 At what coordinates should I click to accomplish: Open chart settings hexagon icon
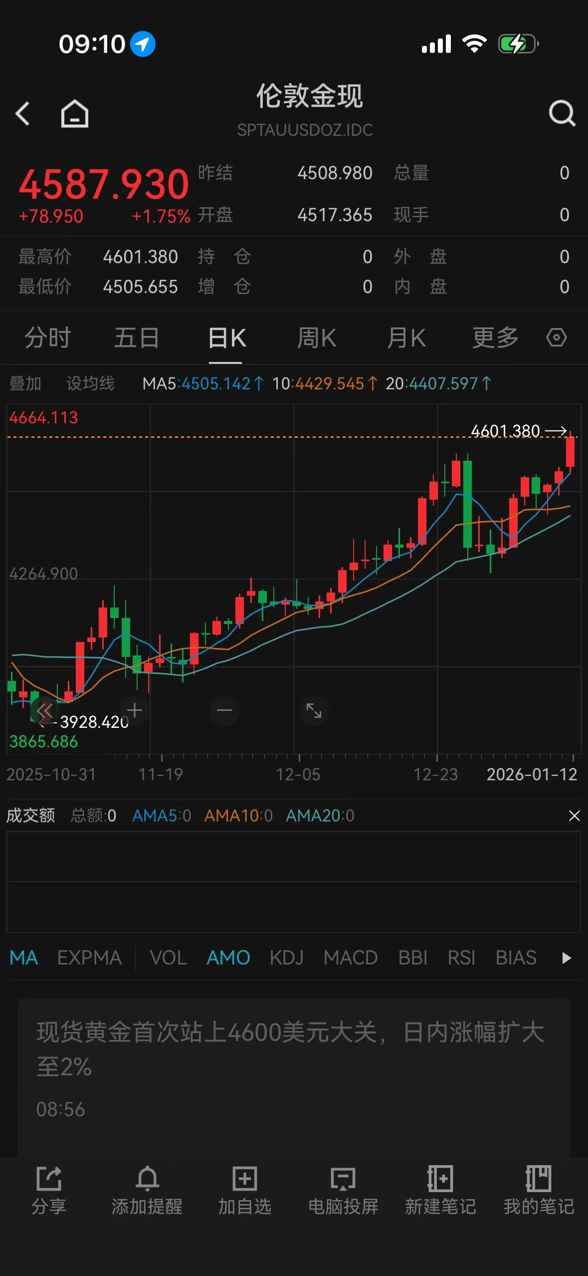(x=556, y=338)
